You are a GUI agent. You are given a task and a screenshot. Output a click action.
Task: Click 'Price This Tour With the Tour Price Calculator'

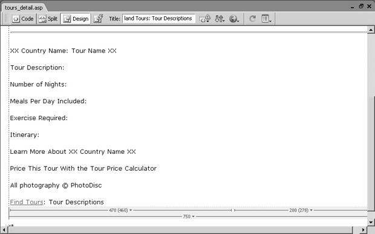coord(83,168)
